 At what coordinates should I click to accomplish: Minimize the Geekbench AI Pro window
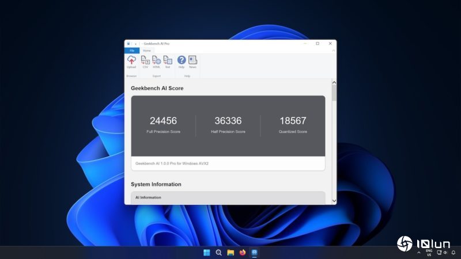point(305,44)
